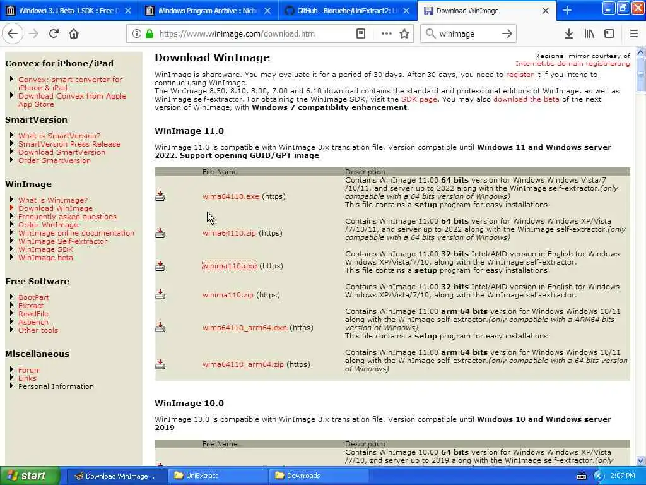Click page scrollbar down arrow

pos(640,460)
